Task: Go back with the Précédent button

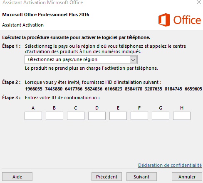Action: [x=106, y=177]
